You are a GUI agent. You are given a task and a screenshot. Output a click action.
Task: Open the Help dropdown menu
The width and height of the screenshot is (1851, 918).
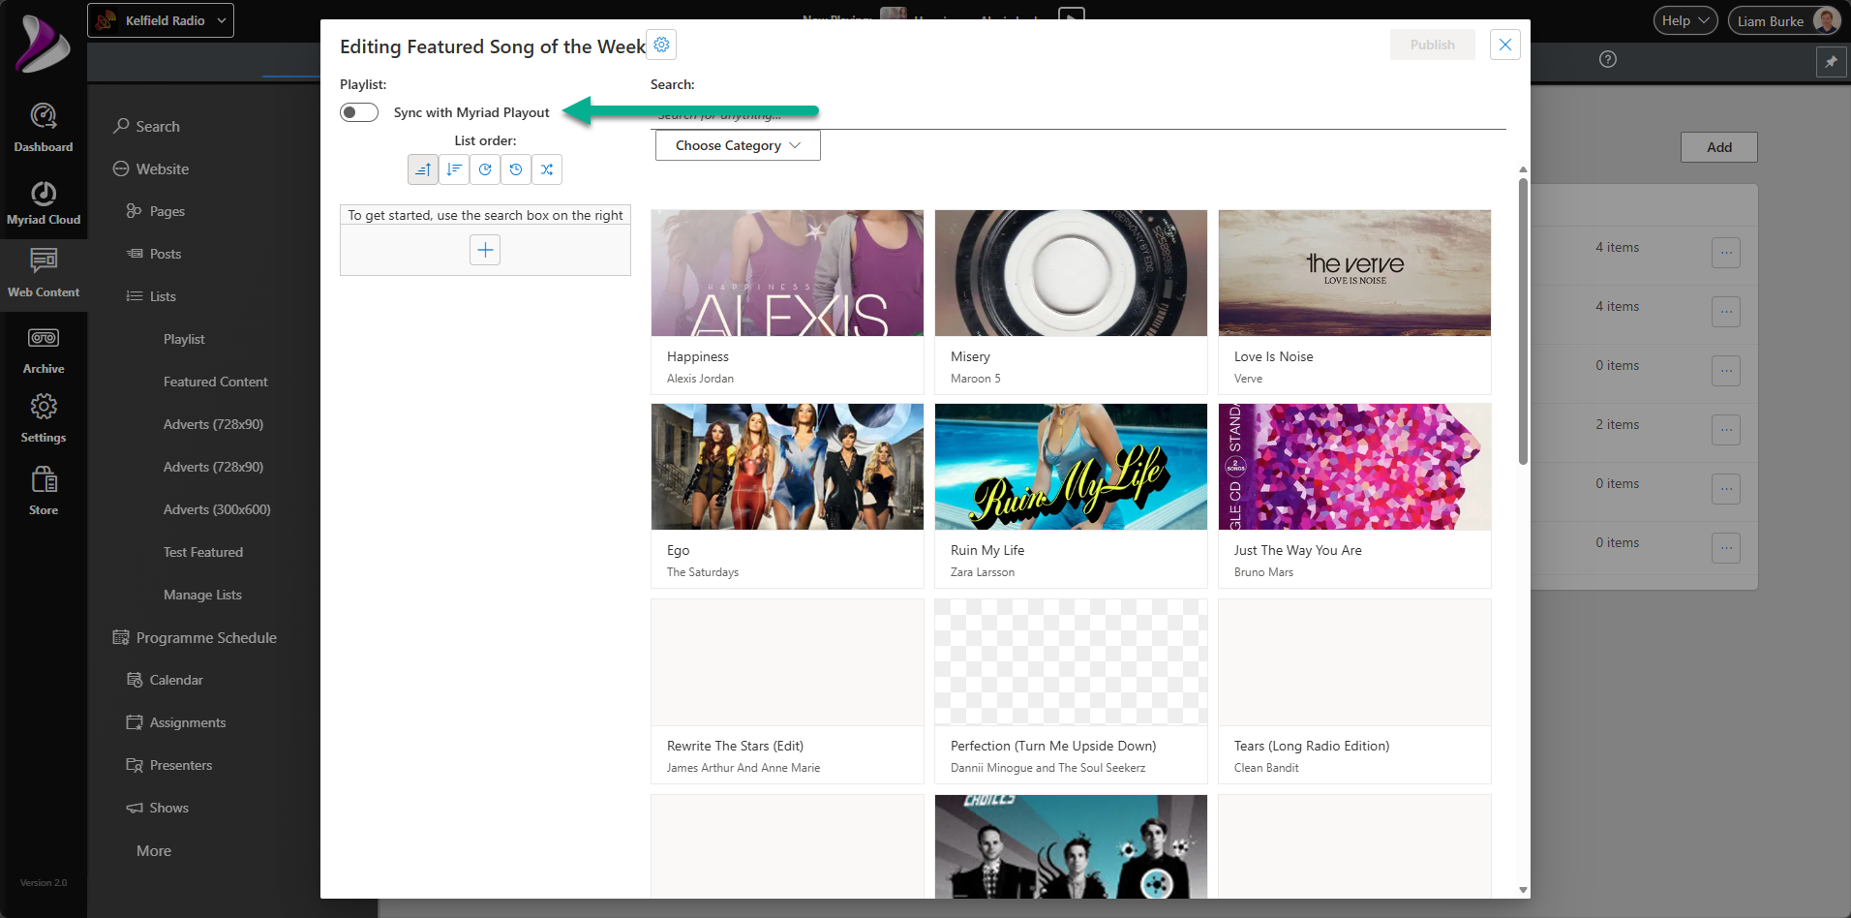tap(1685, 20)
